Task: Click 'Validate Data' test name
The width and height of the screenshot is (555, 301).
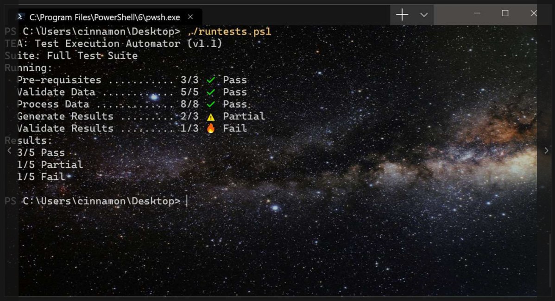Action: 56,92
